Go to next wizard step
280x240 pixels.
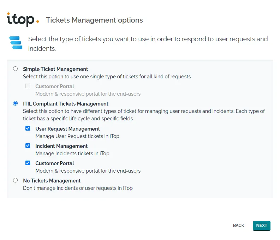coord(261,226)
